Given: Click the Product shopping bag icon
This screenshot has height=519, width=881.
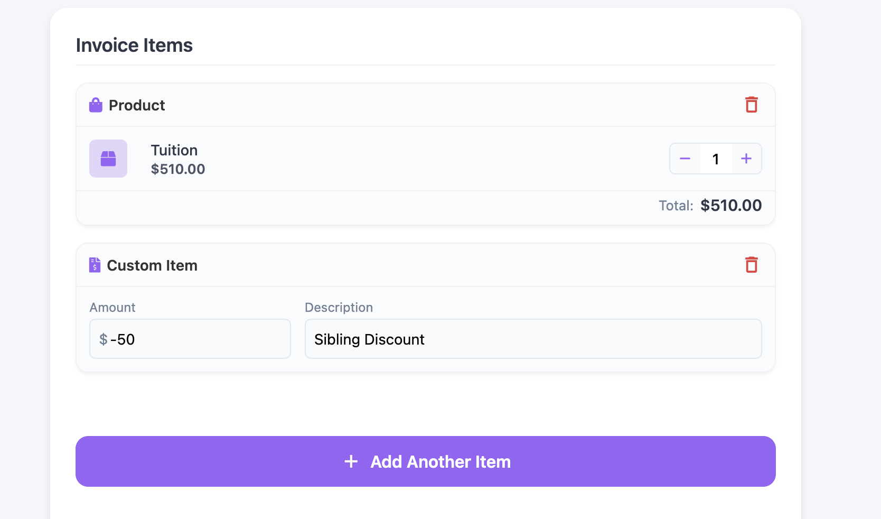Looking at the screenshot, I should click(96, 105).
